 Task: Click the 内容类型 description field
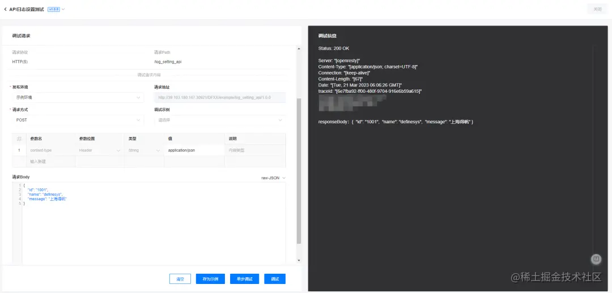(255, 150)
